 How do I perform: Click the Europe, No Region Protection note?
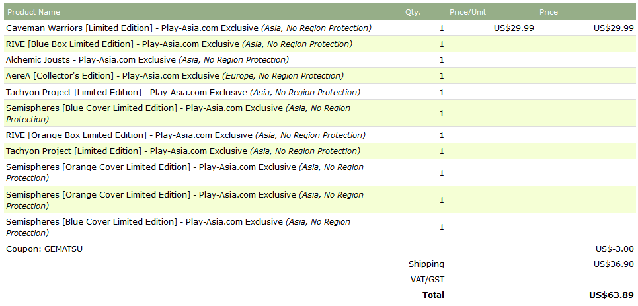(x=283, y=76)
